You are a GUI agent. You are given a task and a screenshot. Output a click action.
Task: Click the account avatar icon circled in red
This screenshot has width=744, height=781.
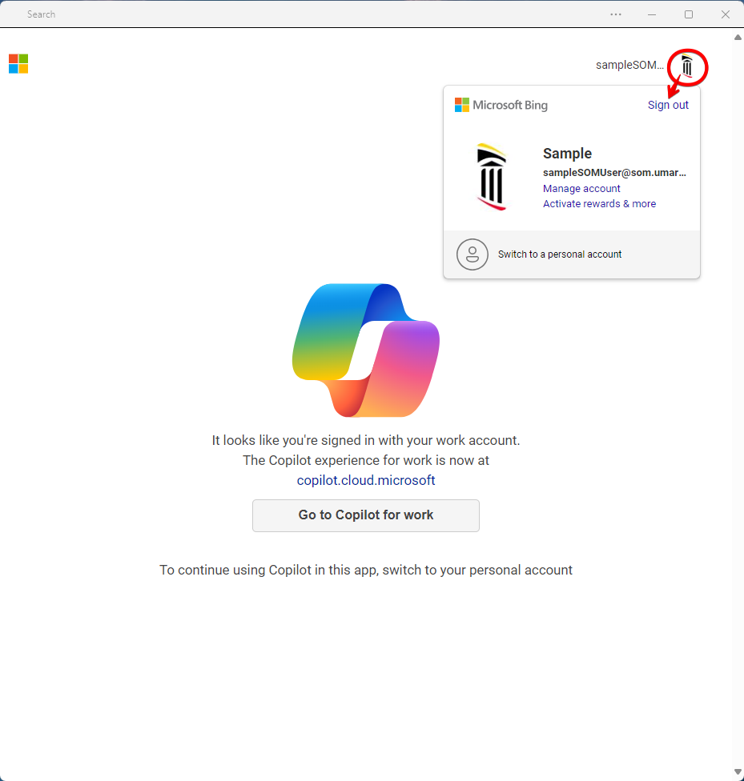click(687, 66)
